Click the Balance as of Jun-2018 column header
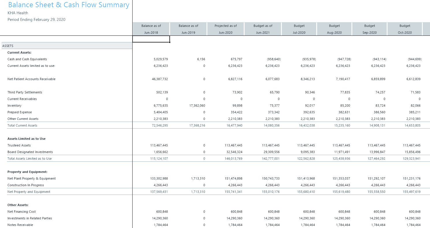Viewport: 430px width, 228px height. coord(151,29)
